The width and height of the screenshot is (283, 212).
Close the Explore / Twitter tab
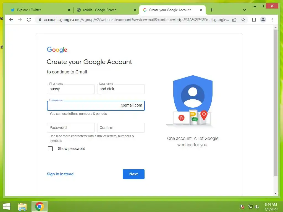pos(69,10)
